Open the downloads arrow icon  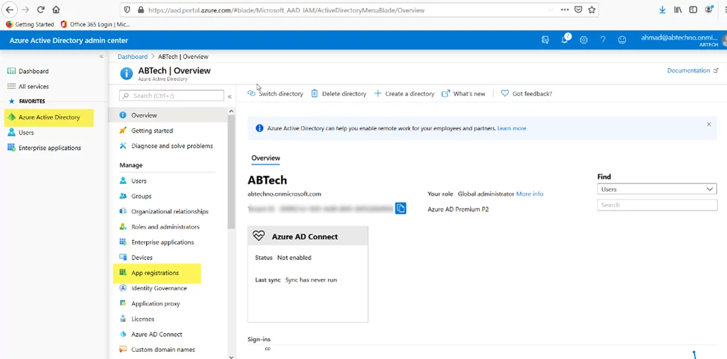[x=662, y=9]
